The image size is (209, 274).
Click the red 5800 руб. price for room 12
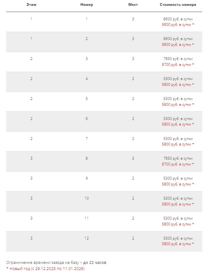178,244
